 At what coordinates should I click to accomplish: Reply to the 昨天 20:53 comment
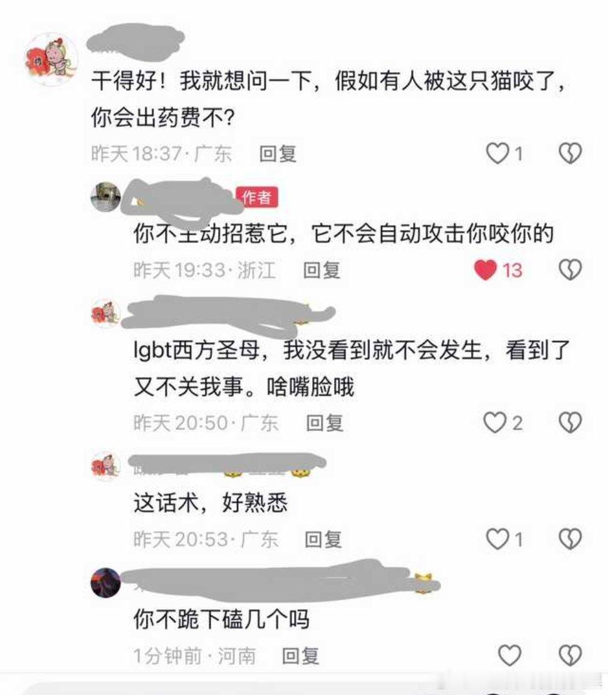[323, 540]
